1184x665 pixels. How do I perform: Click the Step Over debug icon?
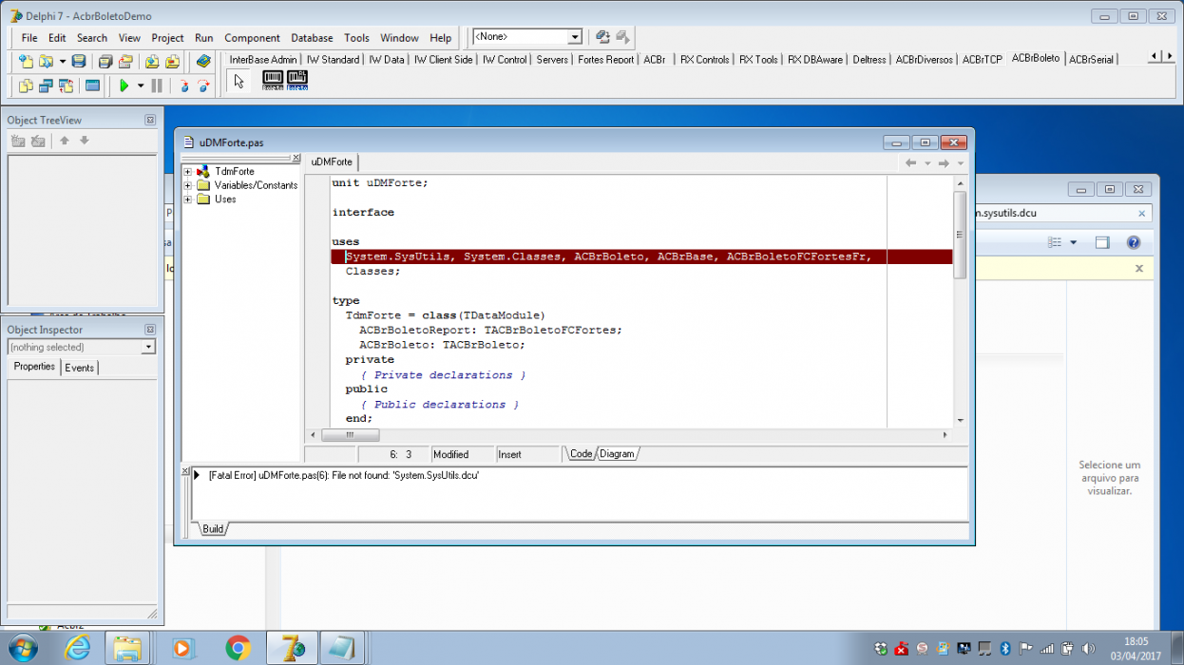[x=203, y=85]
